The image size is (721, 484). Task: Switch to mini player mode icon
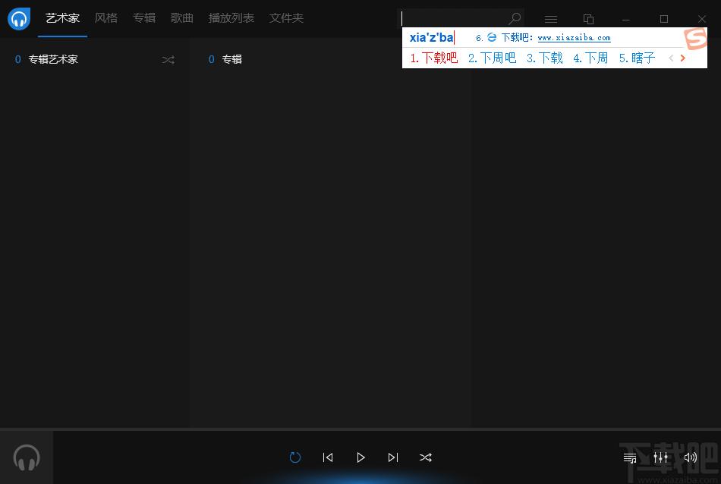click(x=588, y=19)
